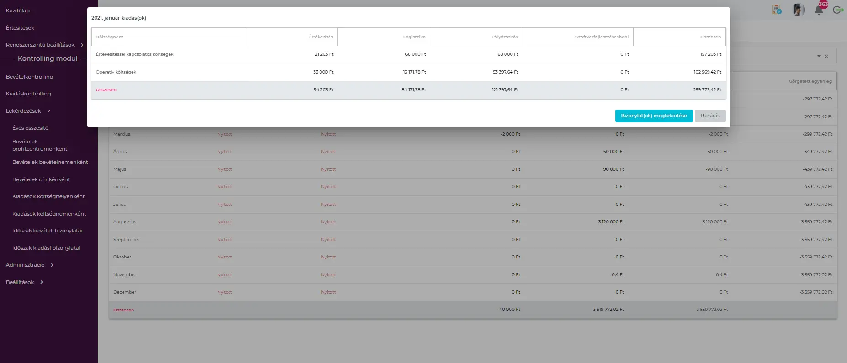Click Bizonylat(ok) megtekintése button
The height and width of the screenshot is (363, 847).
[x=654, y=116]
